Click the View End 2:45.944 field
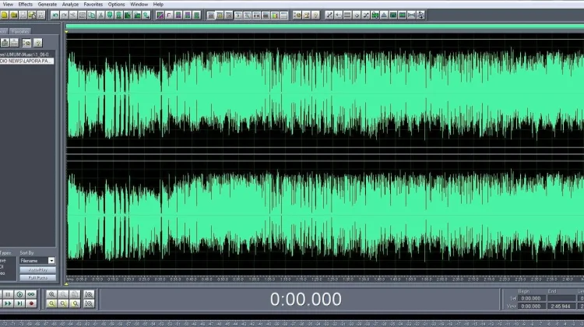 pos(561,307)
